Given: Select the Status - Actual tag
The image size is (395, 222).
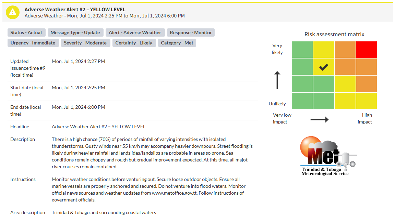Looking at the screenshot, I should [26, 32].
